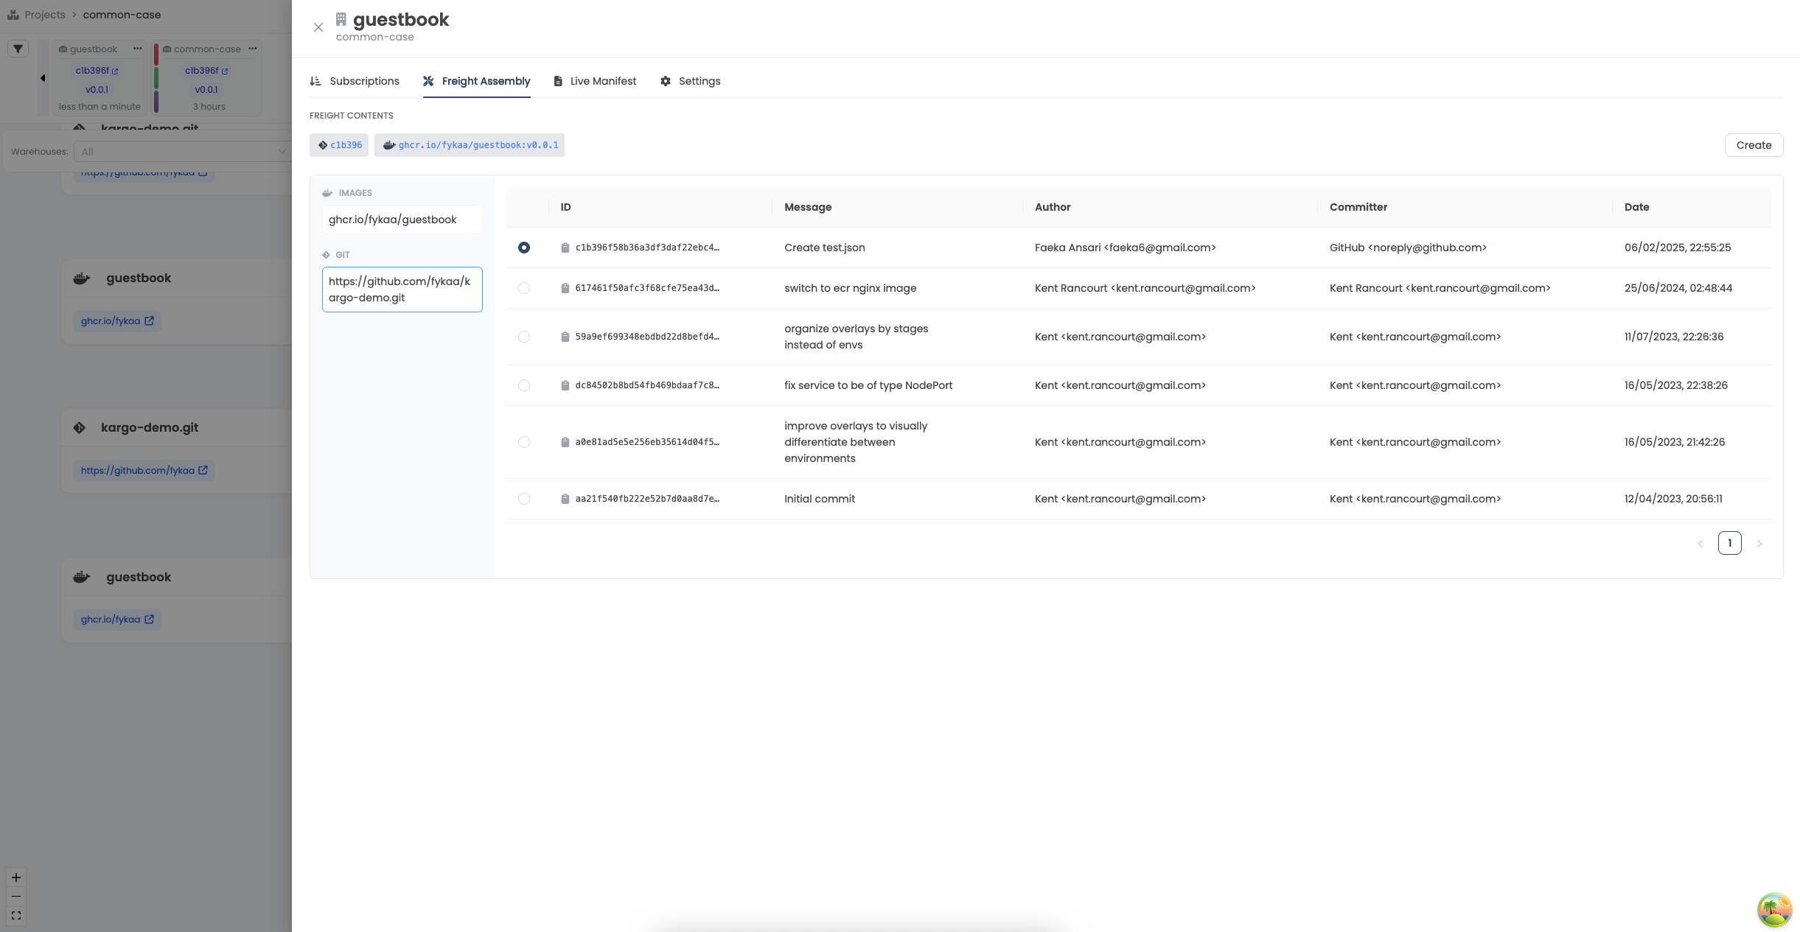Collapse freight timeline left arrow
The height and width of the screenshot is (932, 1800).
coord(43,78)
